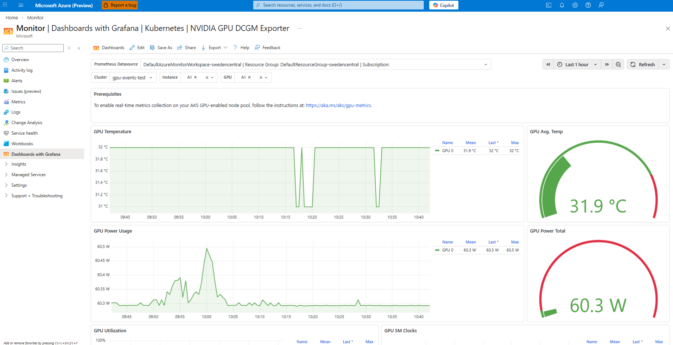Sort GPU Temperature legend by Max
673x345 pixels.
tap(515, 143)
